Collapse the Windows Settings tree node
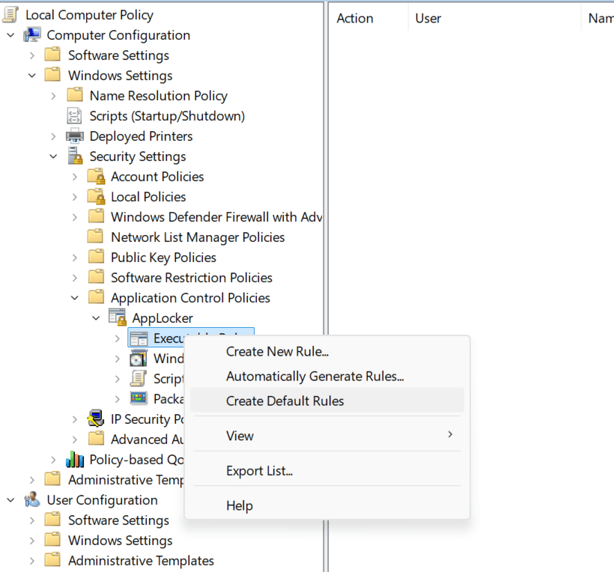Screen dimensions: 614x572 click(32, 76)
